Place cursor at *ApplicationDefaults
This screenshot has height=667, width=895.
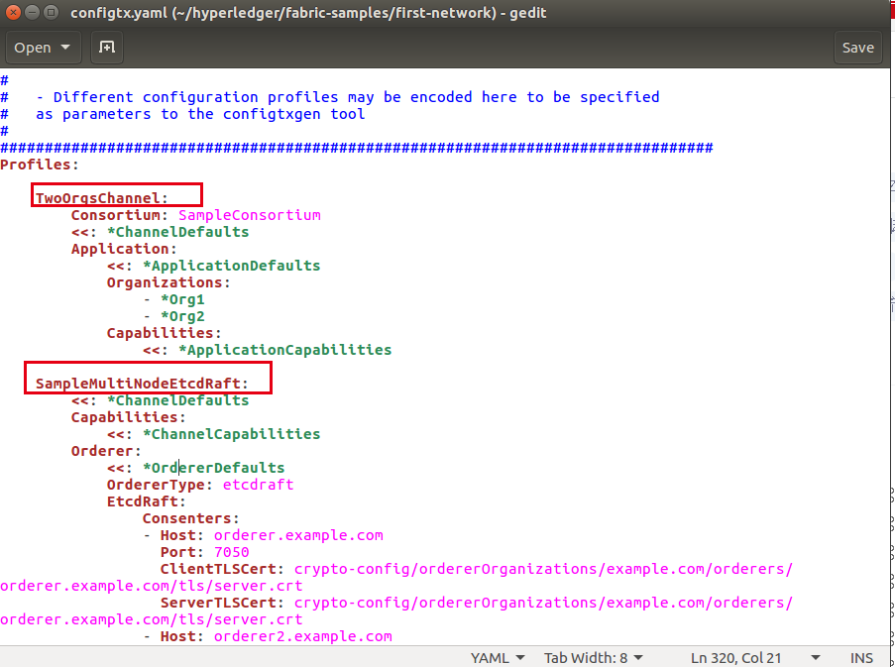pyautogui.click(x=231, y=266)
